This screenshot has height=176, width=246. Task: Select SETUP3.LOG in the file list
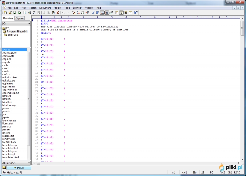(x=9, y=142)
